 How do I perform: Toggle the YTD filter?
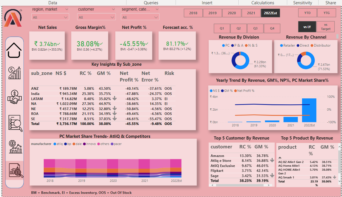click(x=307, y=13)
